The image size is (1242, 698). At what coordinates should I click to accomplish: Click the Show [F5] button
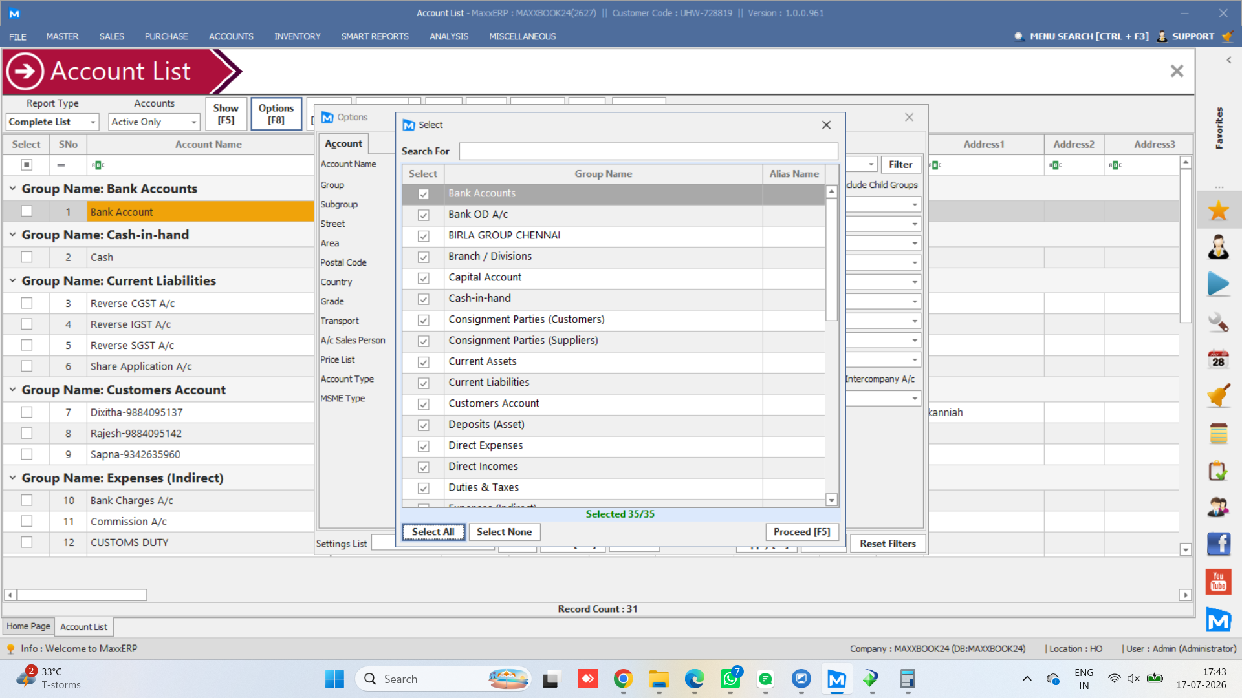(226, 114)
